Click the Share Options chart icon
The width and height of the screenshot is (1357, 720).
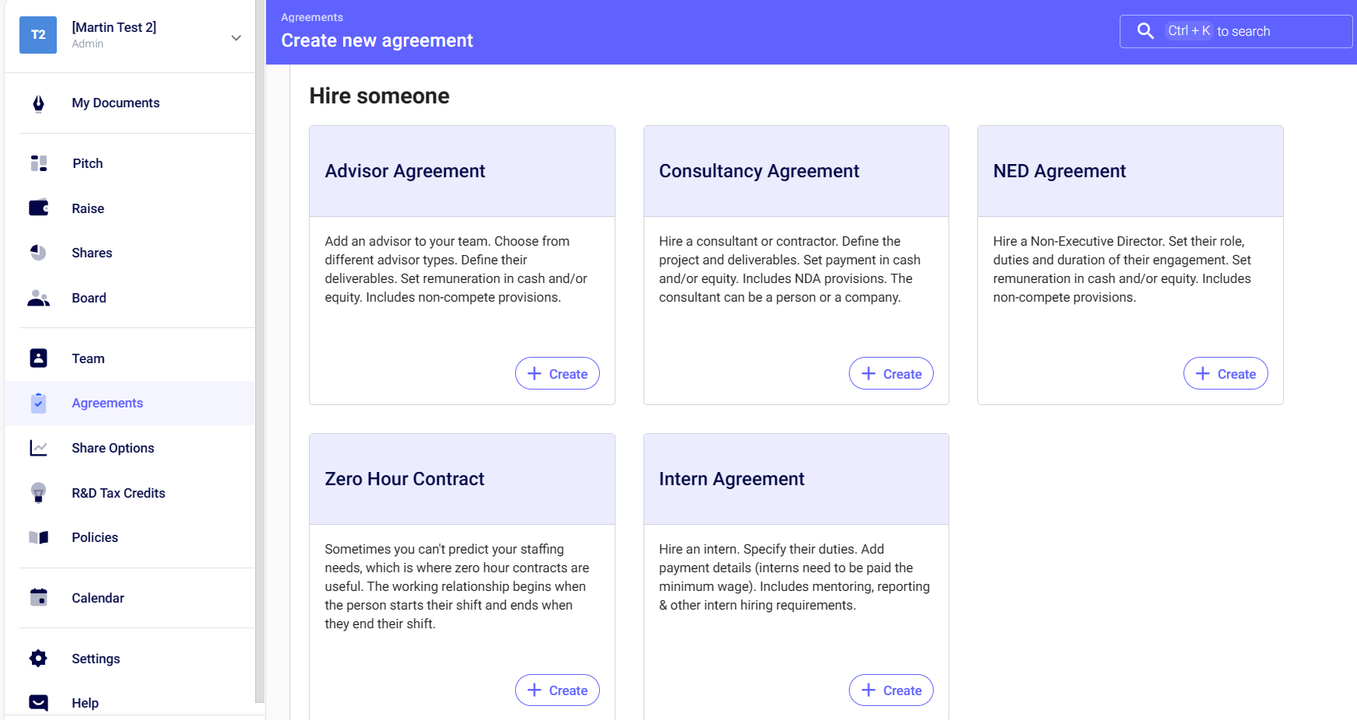point(38,448)
